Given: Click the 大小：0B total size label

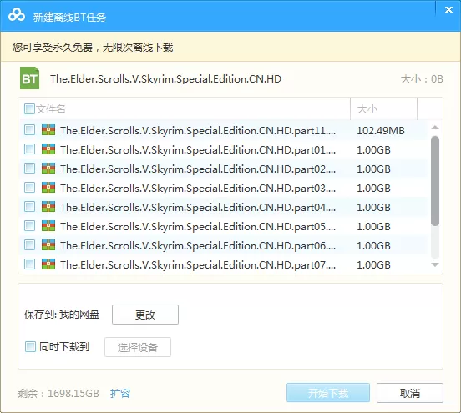Looking at the screenshot, I should point(422,79).
